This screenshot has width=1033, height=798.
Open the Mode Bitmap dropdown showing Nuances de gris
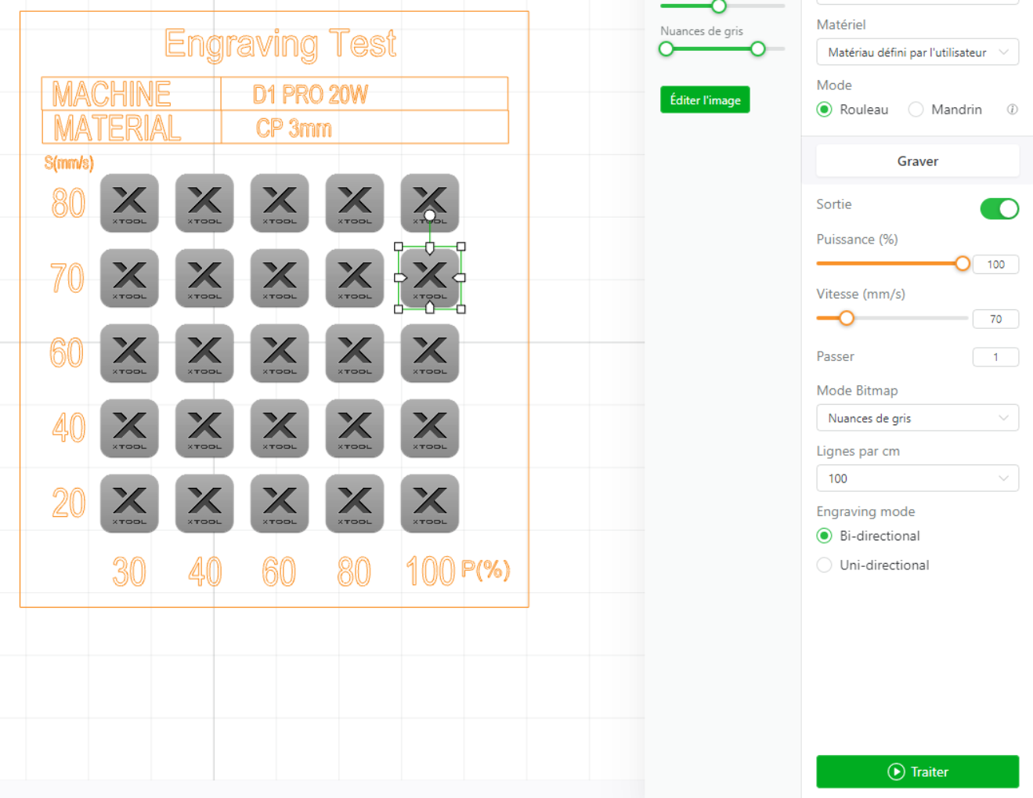pyautogui.click(x=917, y=417)
